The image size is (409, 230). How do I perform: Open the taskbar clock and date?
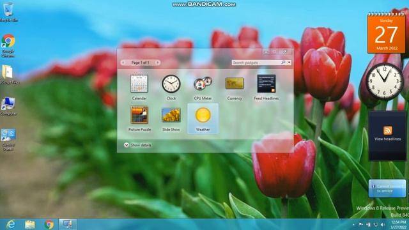(x=399, y=224)
